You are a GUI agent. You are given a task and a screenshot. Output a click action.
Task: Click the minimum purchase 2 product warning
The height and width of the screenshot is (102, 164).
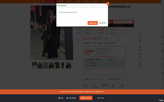104,57
